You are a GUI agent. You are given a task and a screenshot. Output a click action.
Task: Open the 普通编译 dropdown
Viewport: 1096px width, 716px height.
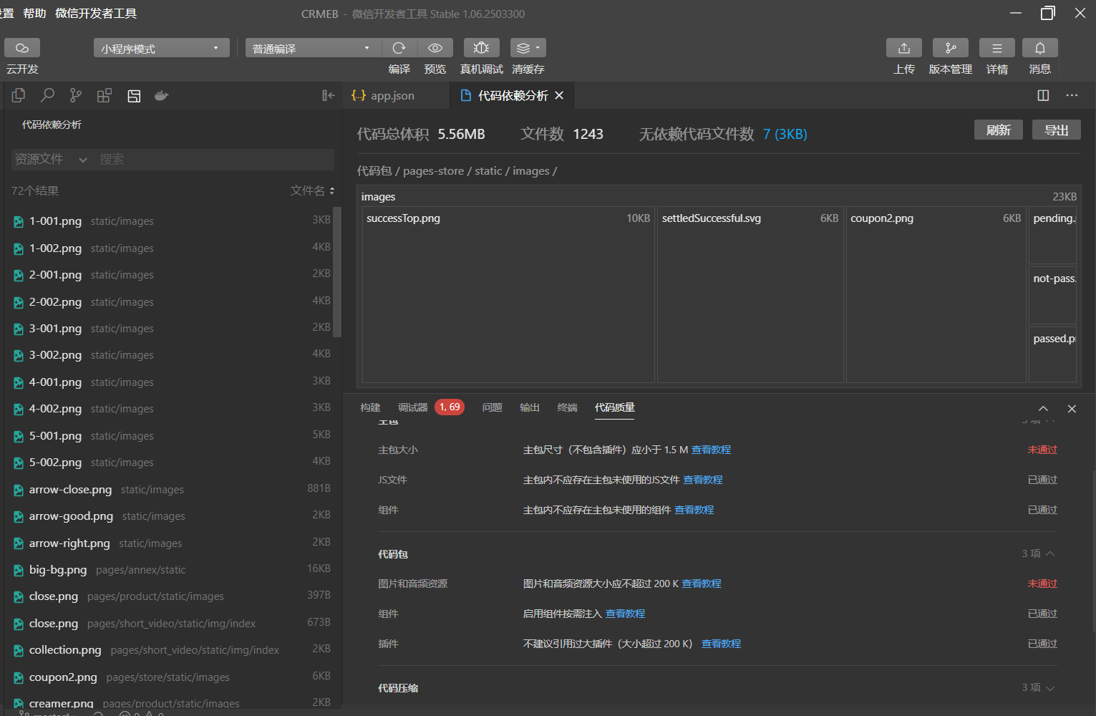click(x=314, y=48)
